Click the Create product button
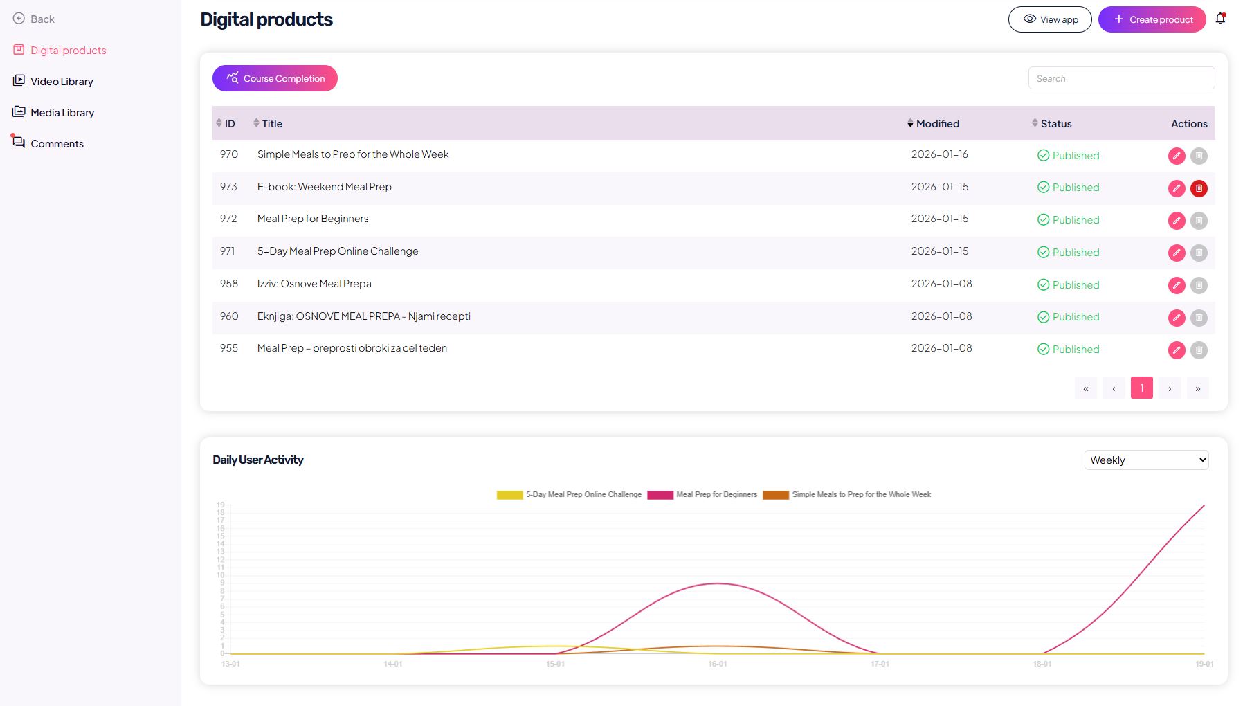The image size is (1243, 706). 1152,19
